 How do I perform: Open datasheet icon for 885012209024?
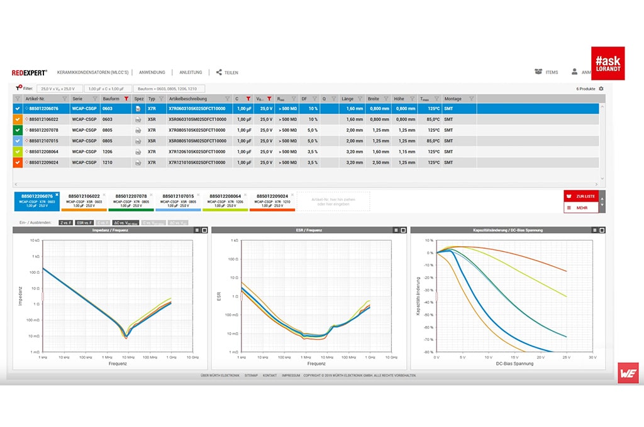point(138,163)
